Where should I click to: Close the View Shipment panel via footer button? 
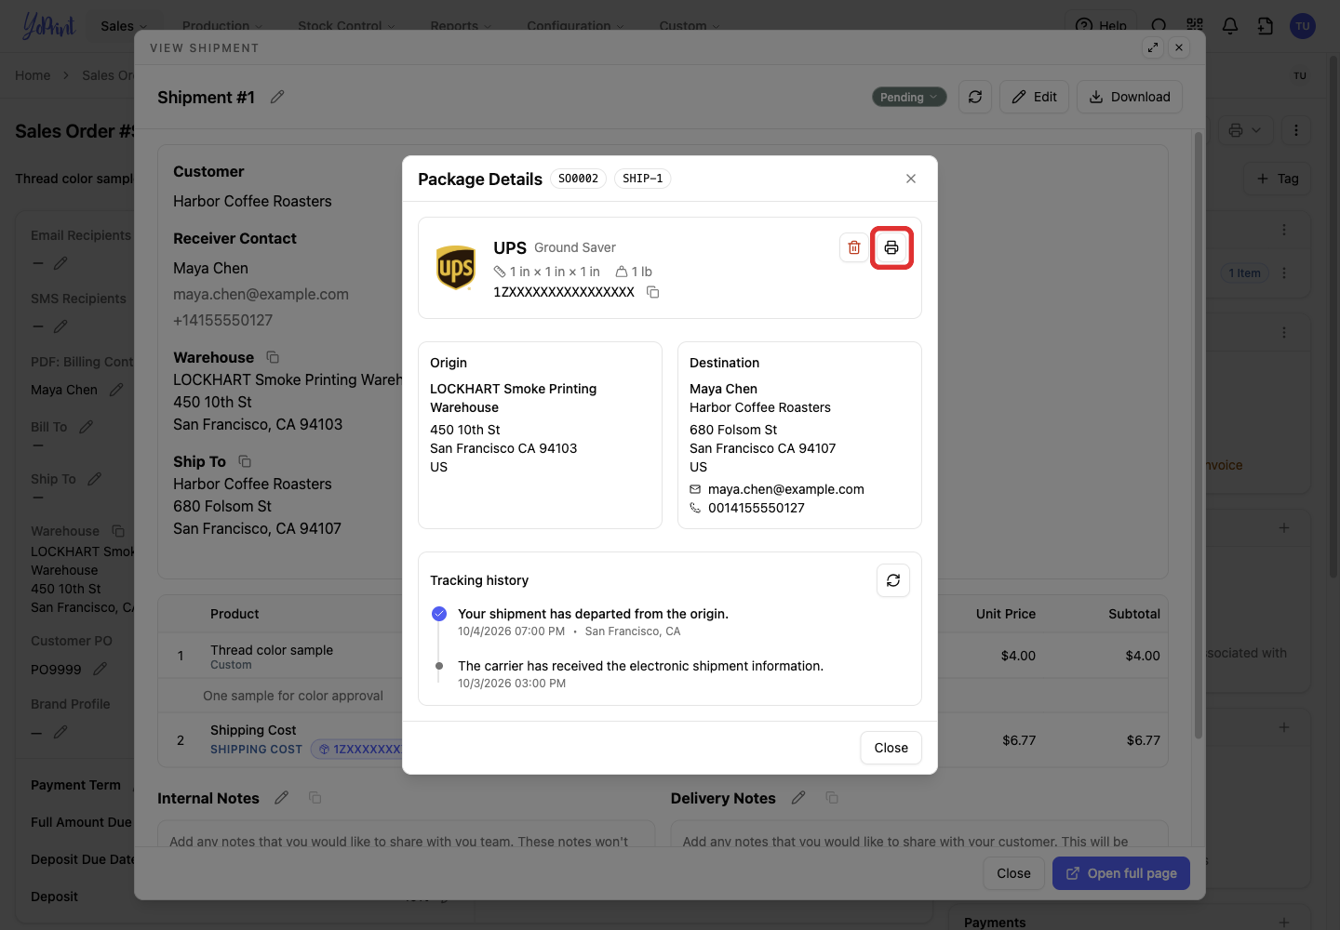coord(1013,873)
